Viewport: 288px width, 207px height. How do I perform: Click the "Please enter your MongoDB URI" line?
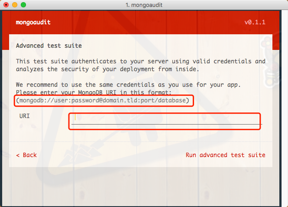pos(94,92)
